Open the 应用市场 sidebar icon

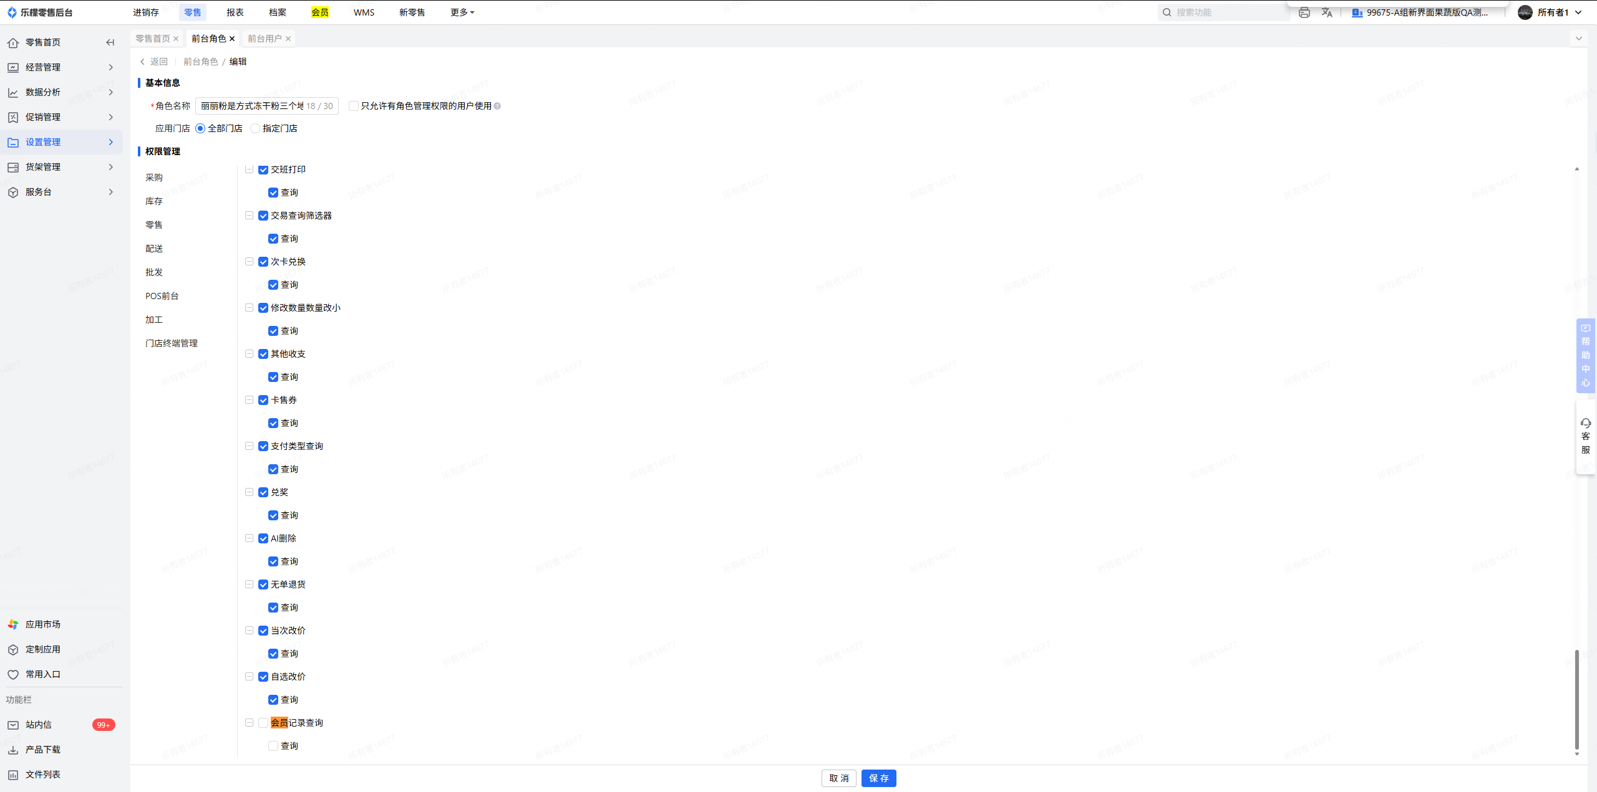pos(13,624)
